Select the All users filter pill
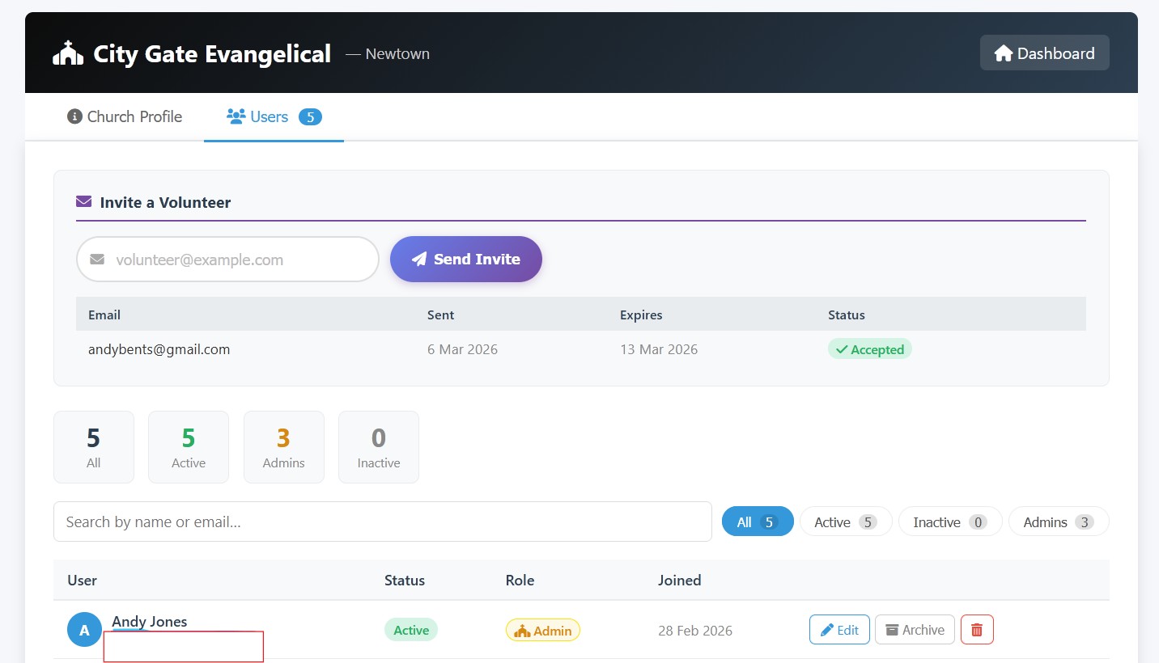The image size is (1159, 663). click(x=758, y=522)
